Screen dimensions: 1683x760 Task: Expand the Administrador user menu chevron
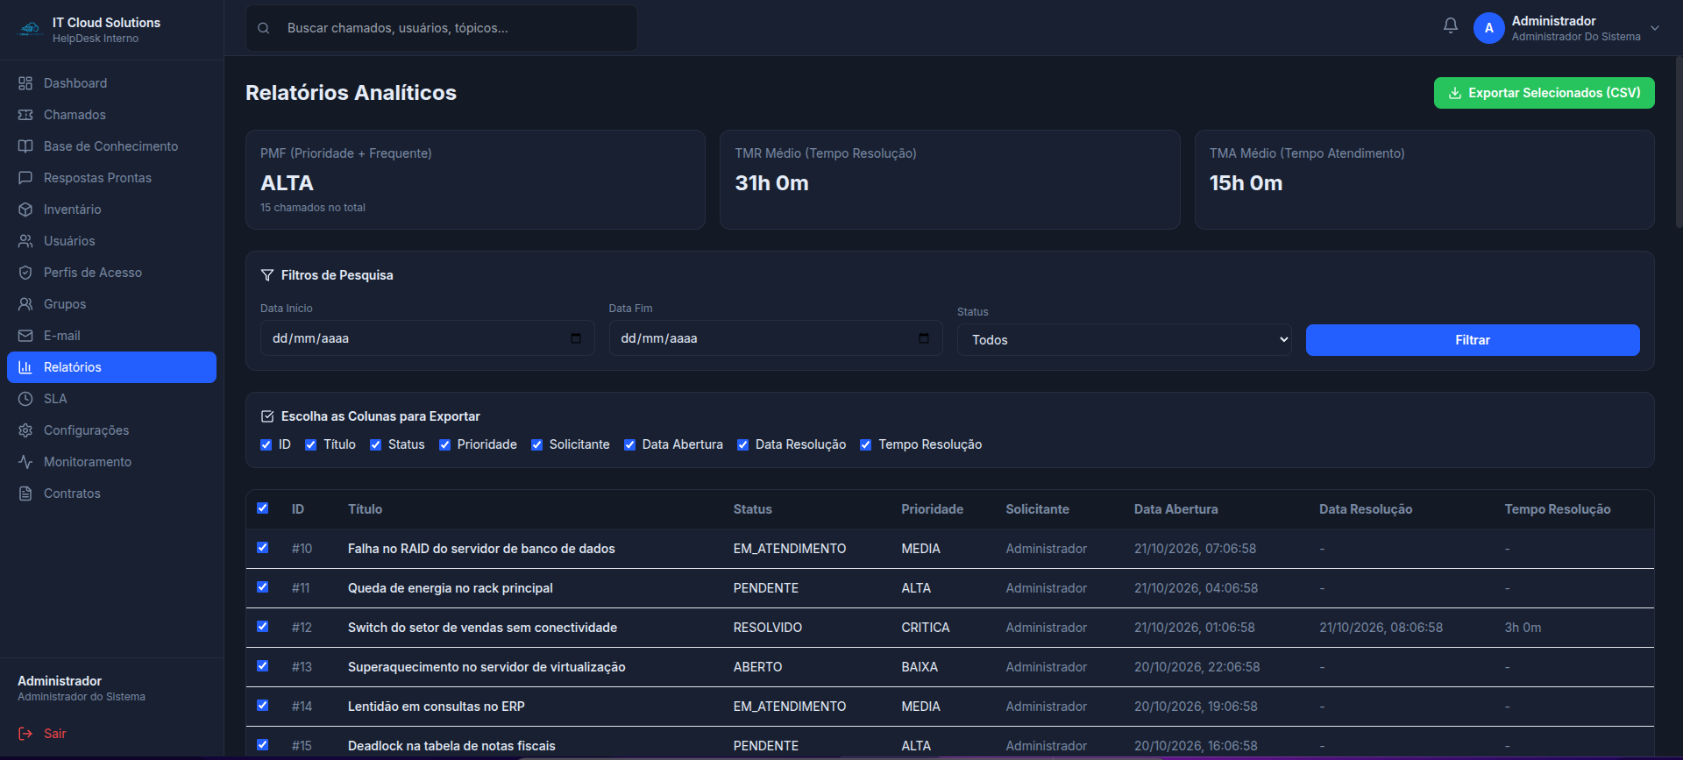1655,28
